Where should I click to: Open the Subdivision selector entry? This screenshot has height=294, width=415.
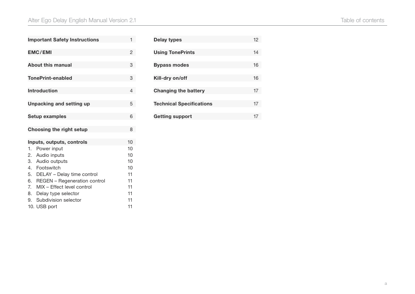coord(80,200)
